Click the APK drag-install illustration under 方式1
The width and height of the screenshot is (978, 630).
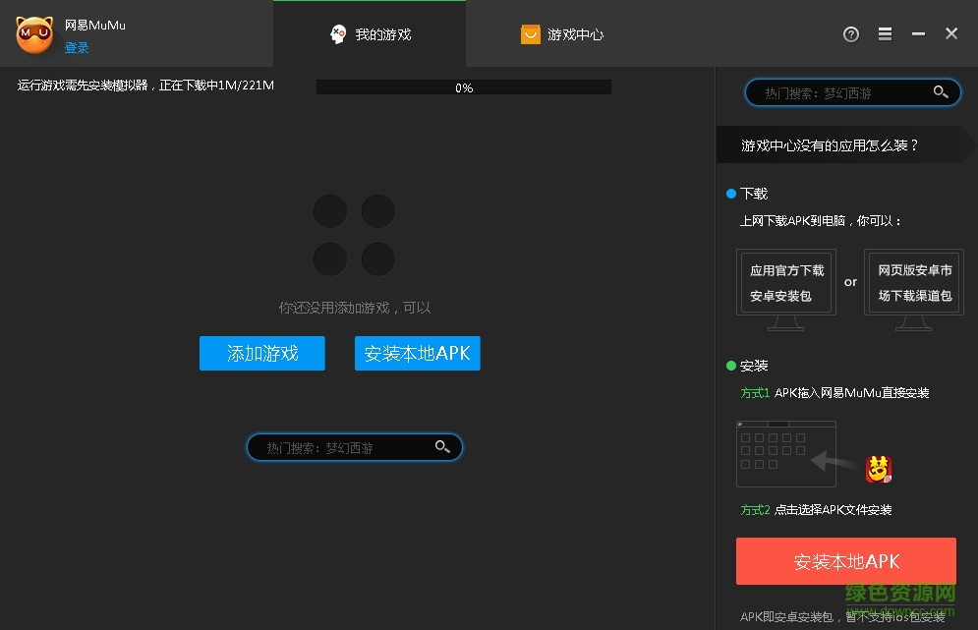pyautogui.click(x=786, y=453)
